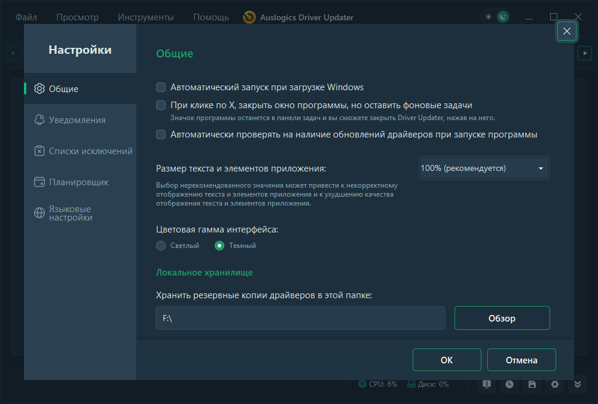Click the Обзор browse button

[x=502, y=318]
